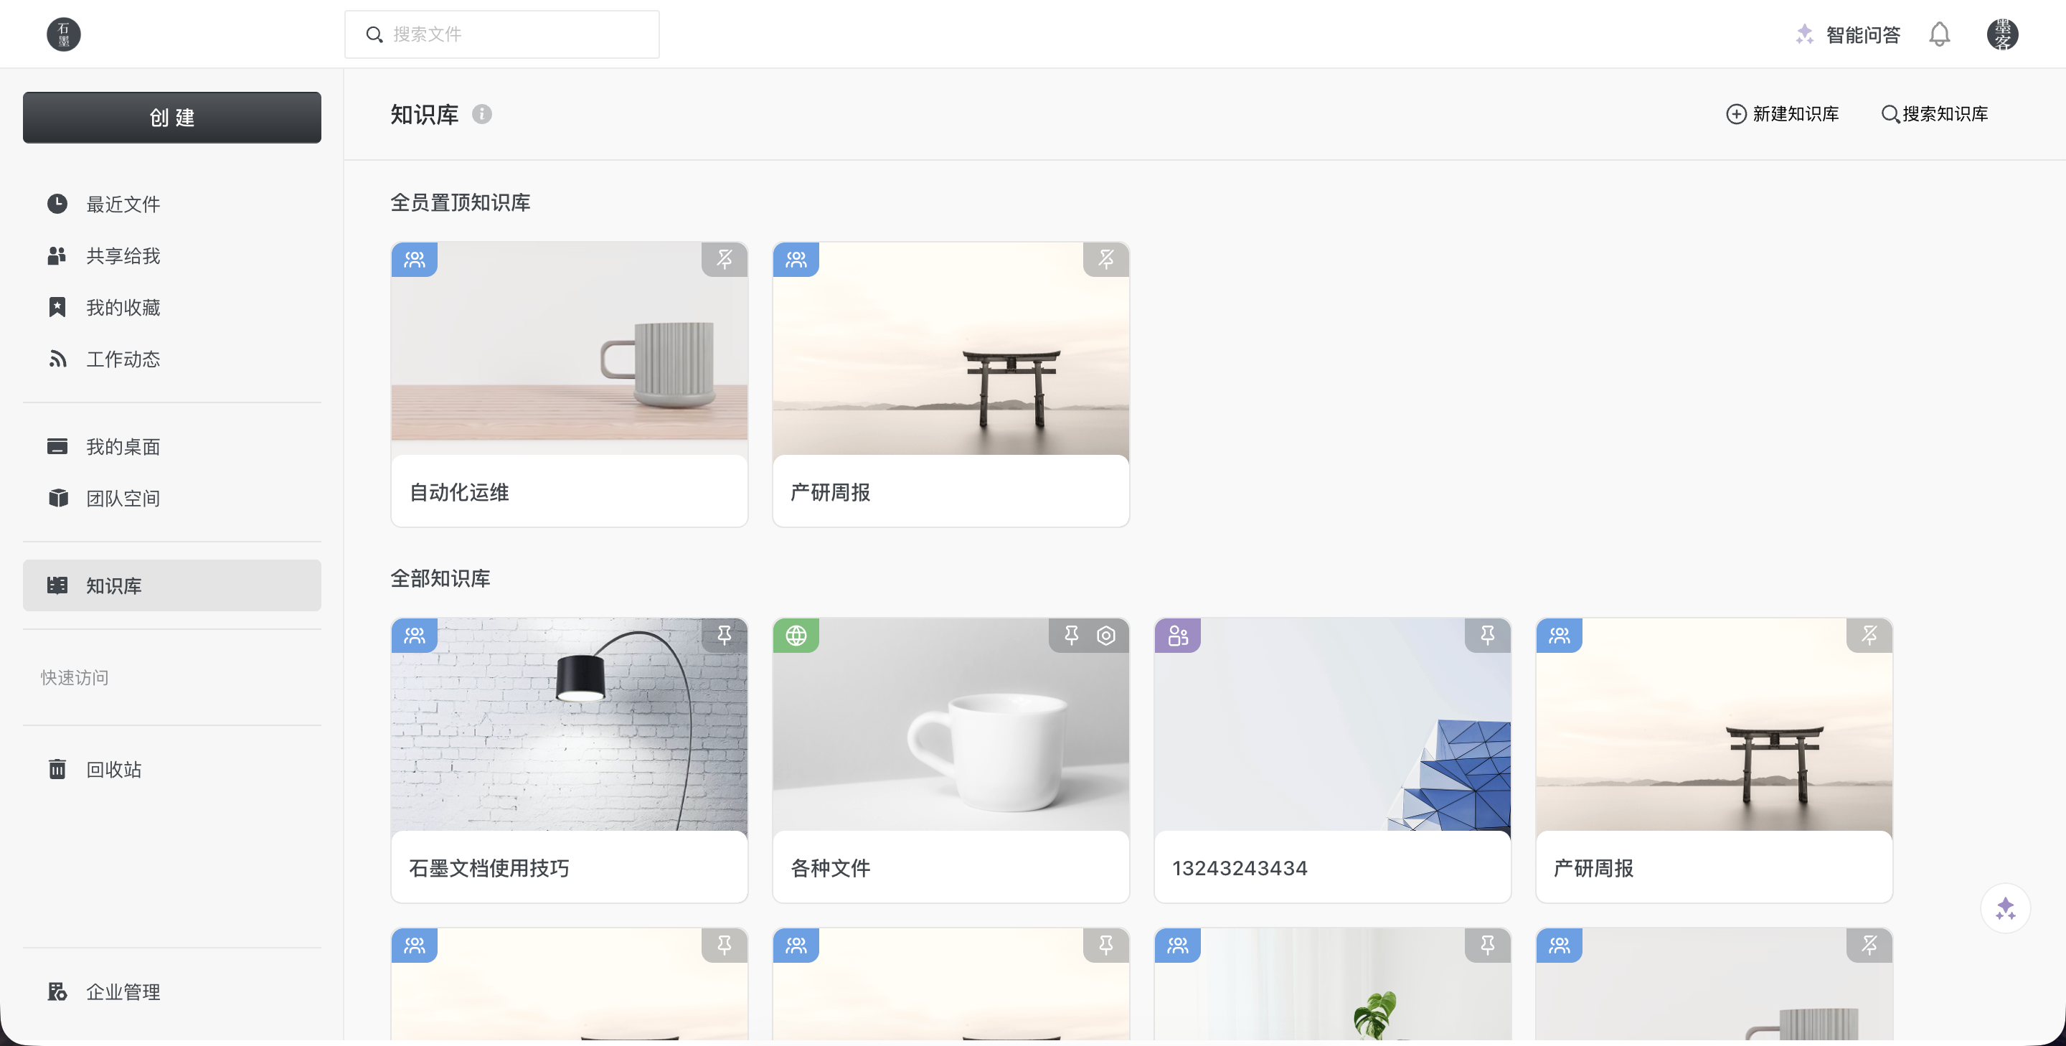Click 搜索知识库
Screen dimensions: 2066x1046
pyautogui.click(x=1935, y=114)
